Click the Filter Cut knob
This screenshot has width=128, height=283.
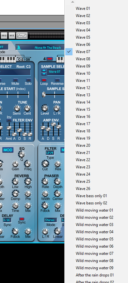45,164
